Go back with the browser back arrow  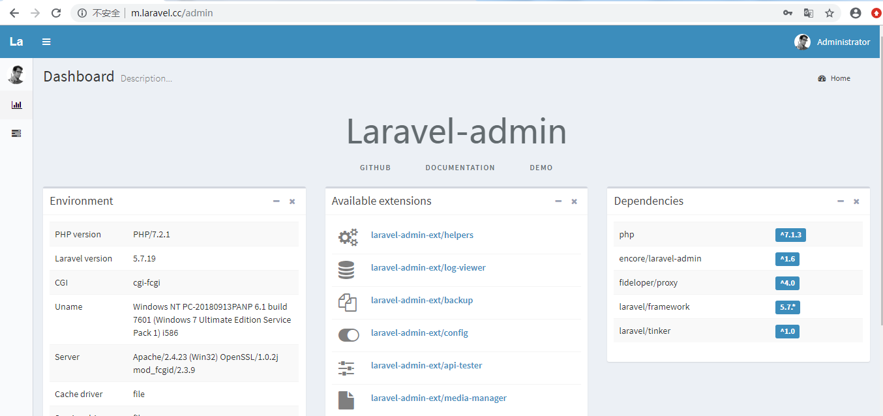[14, 13]
